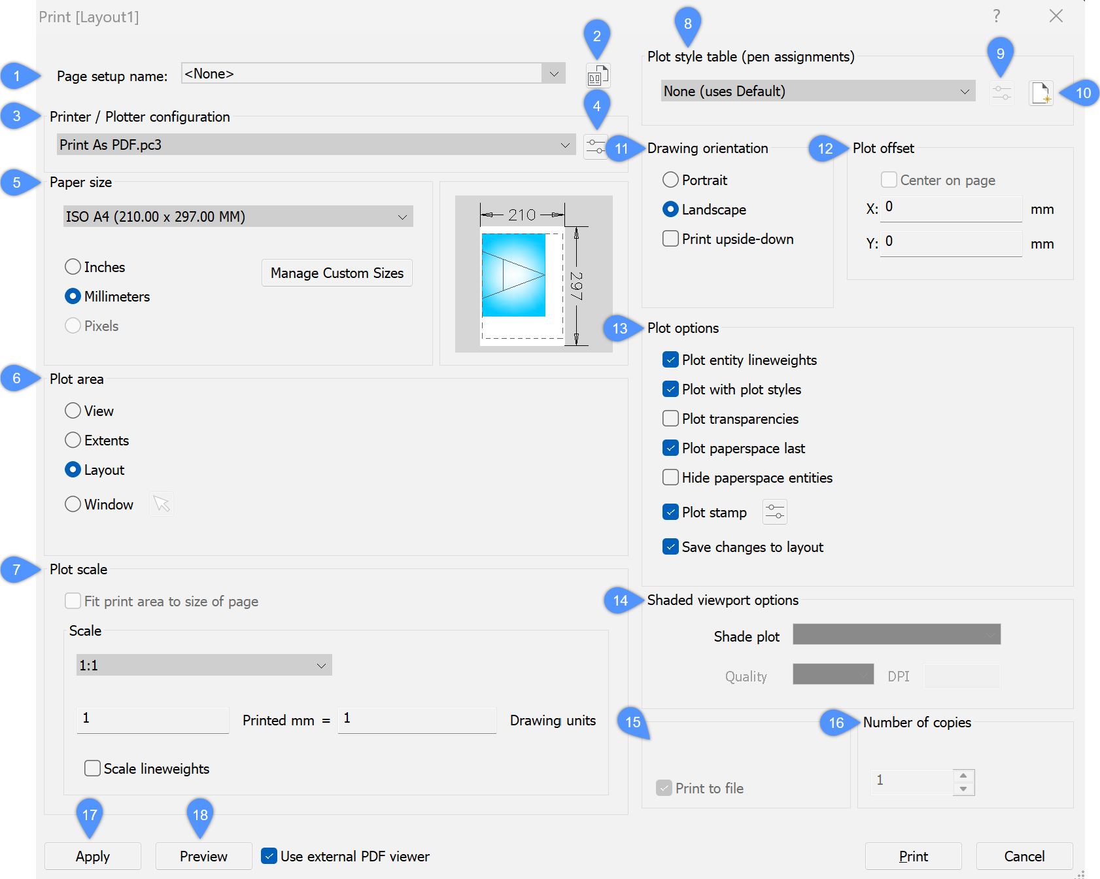
Task: Click the window area pick icon
Action: (162, 504)
